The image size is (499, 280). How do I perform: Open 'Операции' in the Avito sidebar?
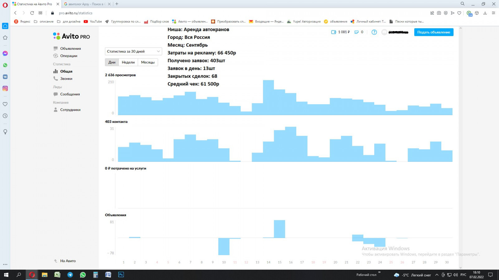[x=69, y=56]
